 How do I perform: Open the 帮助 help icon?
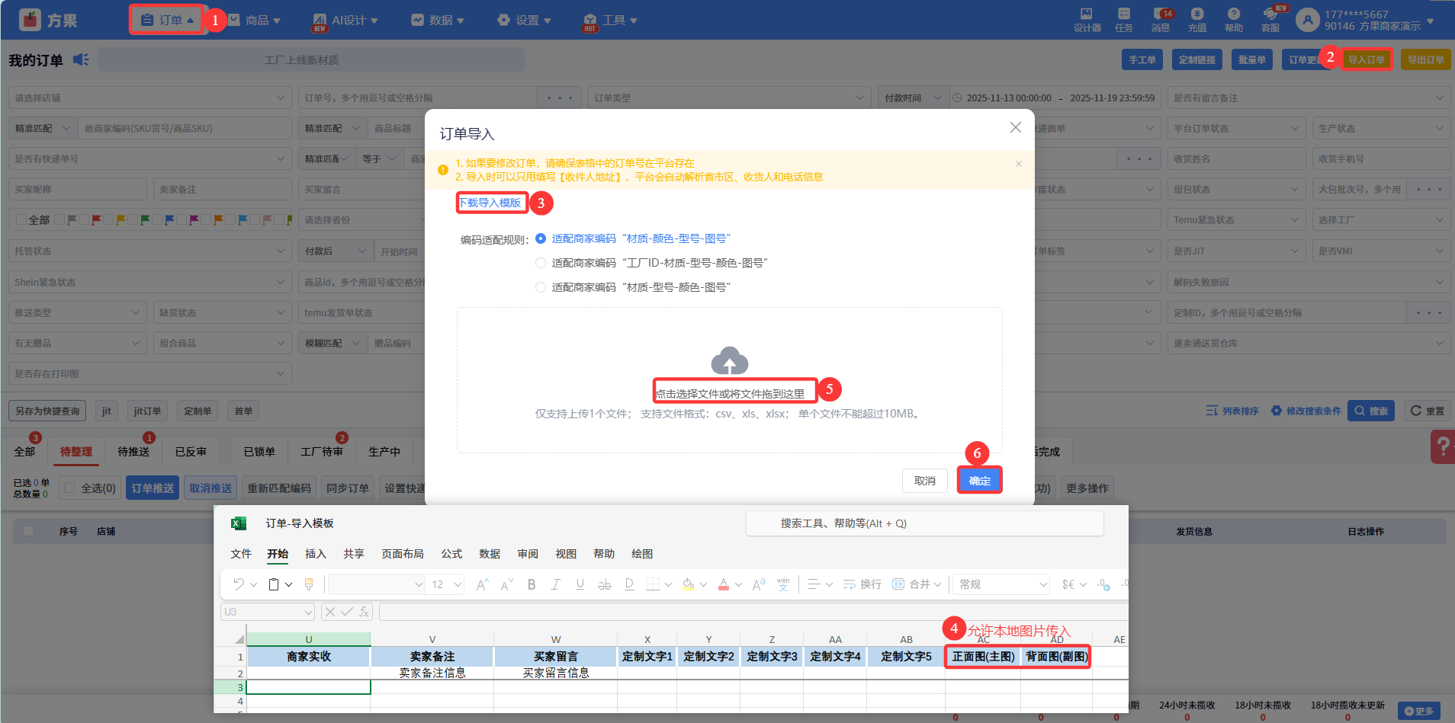[1233, 20]
